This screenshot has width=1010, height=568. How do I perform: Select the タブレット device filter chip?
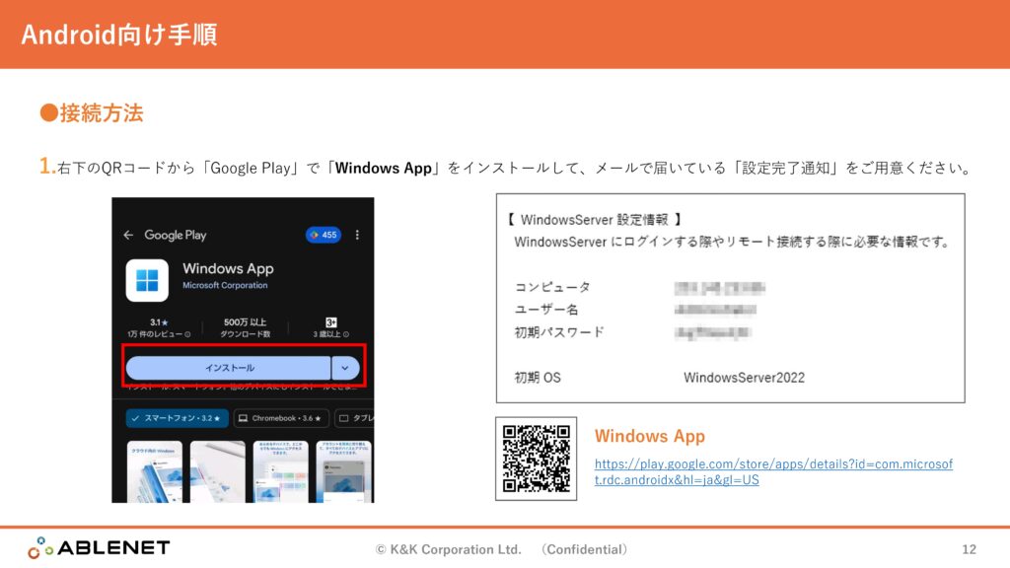(356, 418)
